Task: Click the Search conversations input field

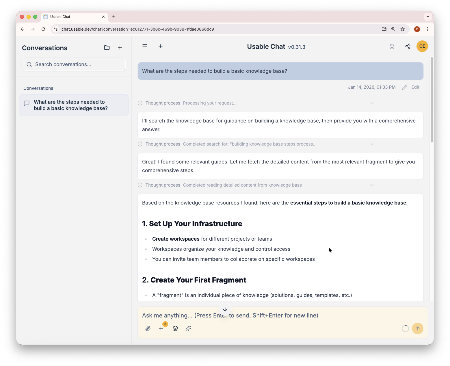Action: 74,64
